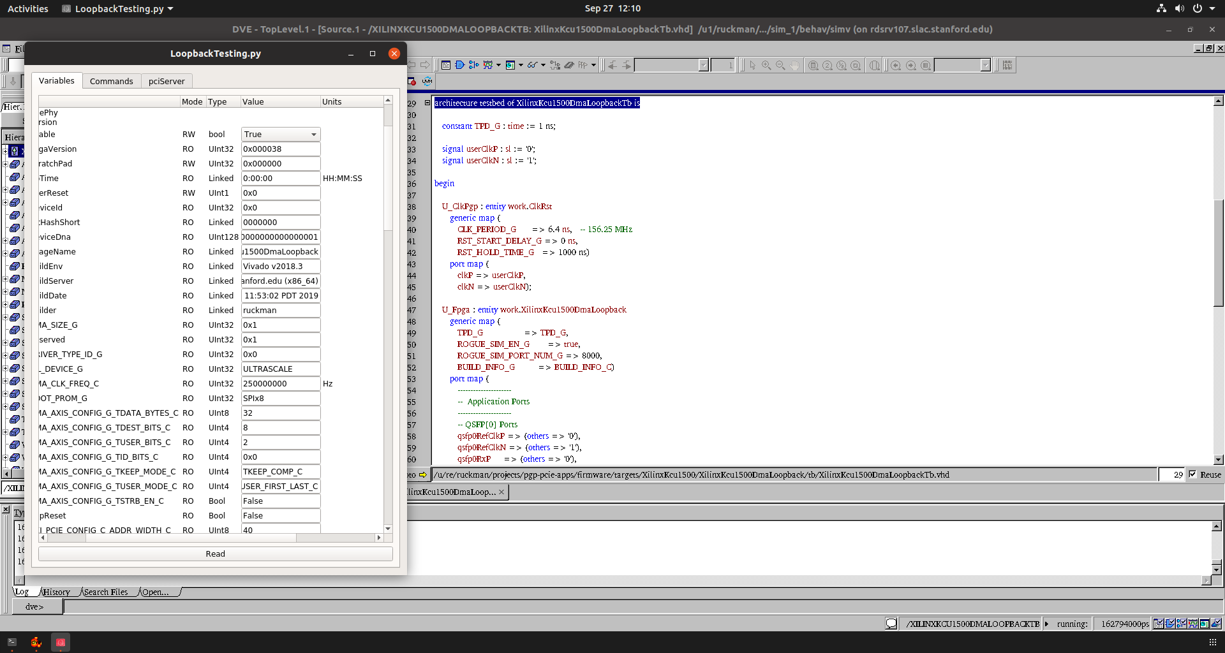Switch to the pciServer tab
Image resolution: width=1225 pixels, height=653 pixels.
pos(166,81)
